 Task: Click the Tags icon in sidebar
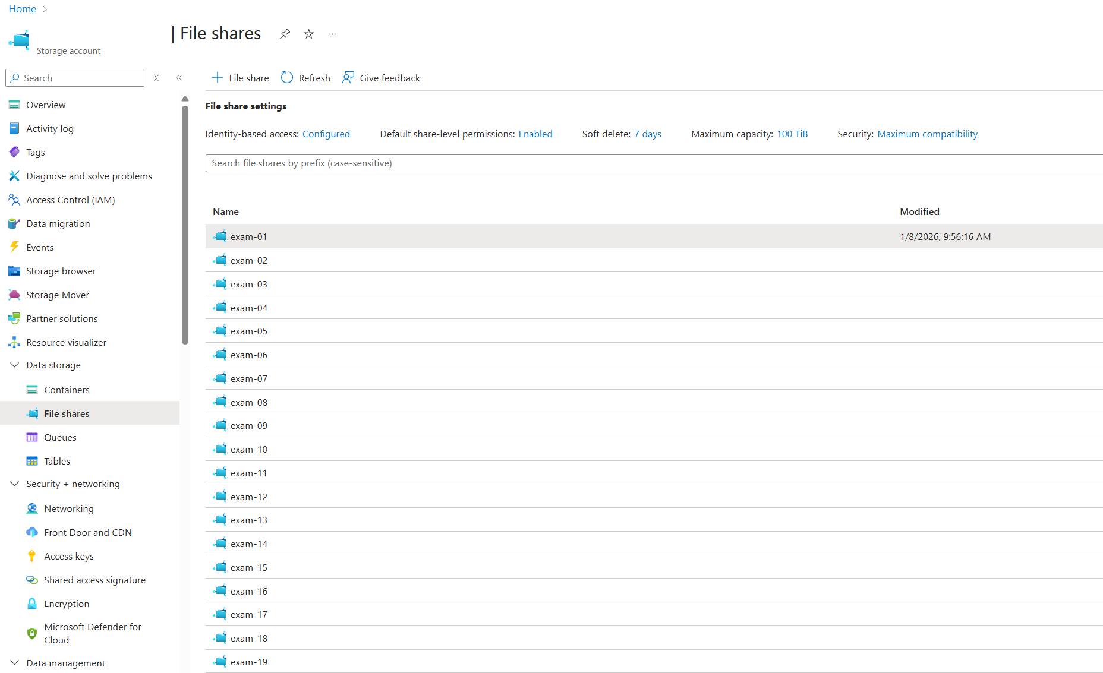click(14, 152)
